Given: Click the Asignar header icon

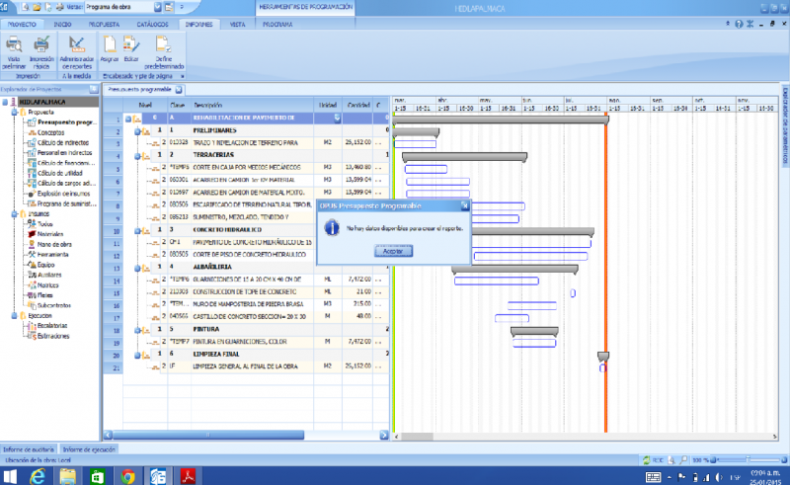Looking at the screenshot, I should tap(110, 48).
